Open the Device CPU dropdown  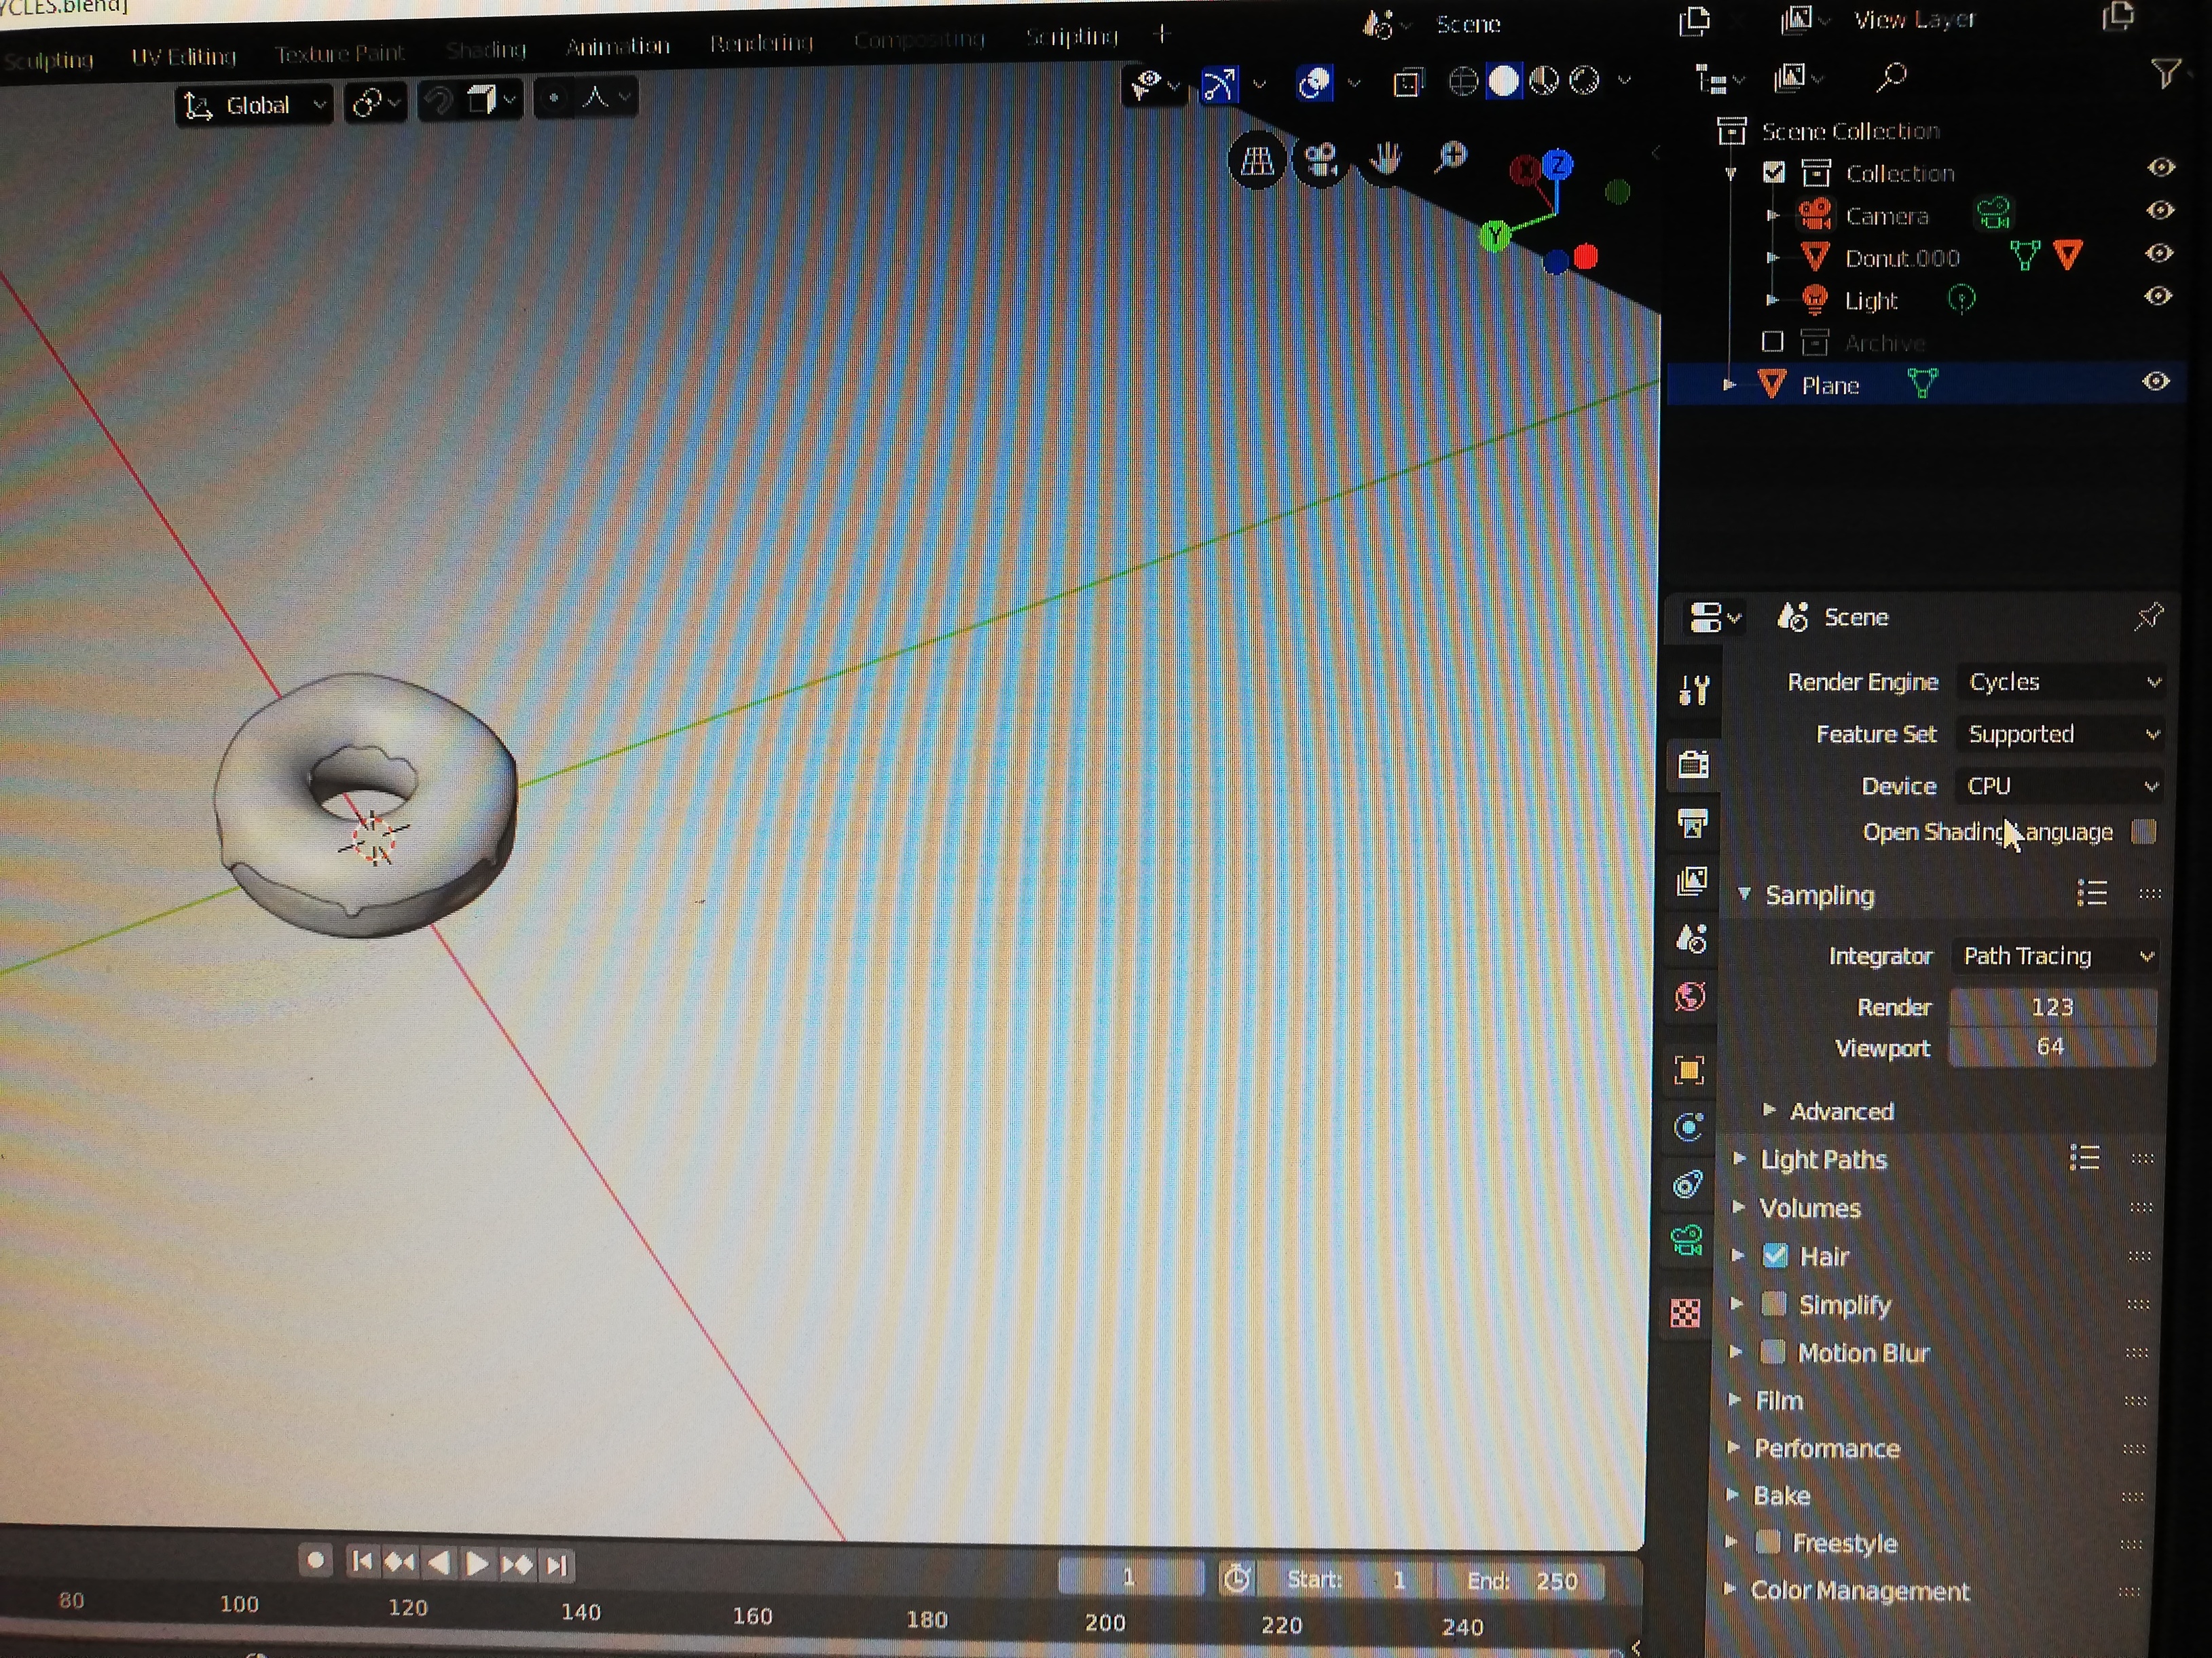pos(2059,785)
